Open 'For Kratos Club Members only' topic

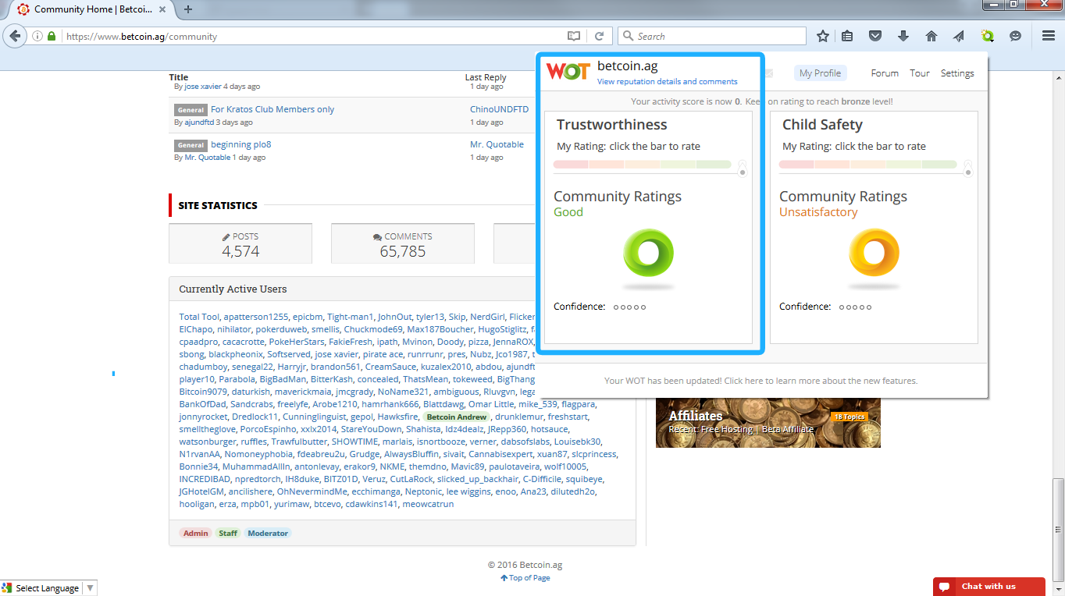click(272, 109)
